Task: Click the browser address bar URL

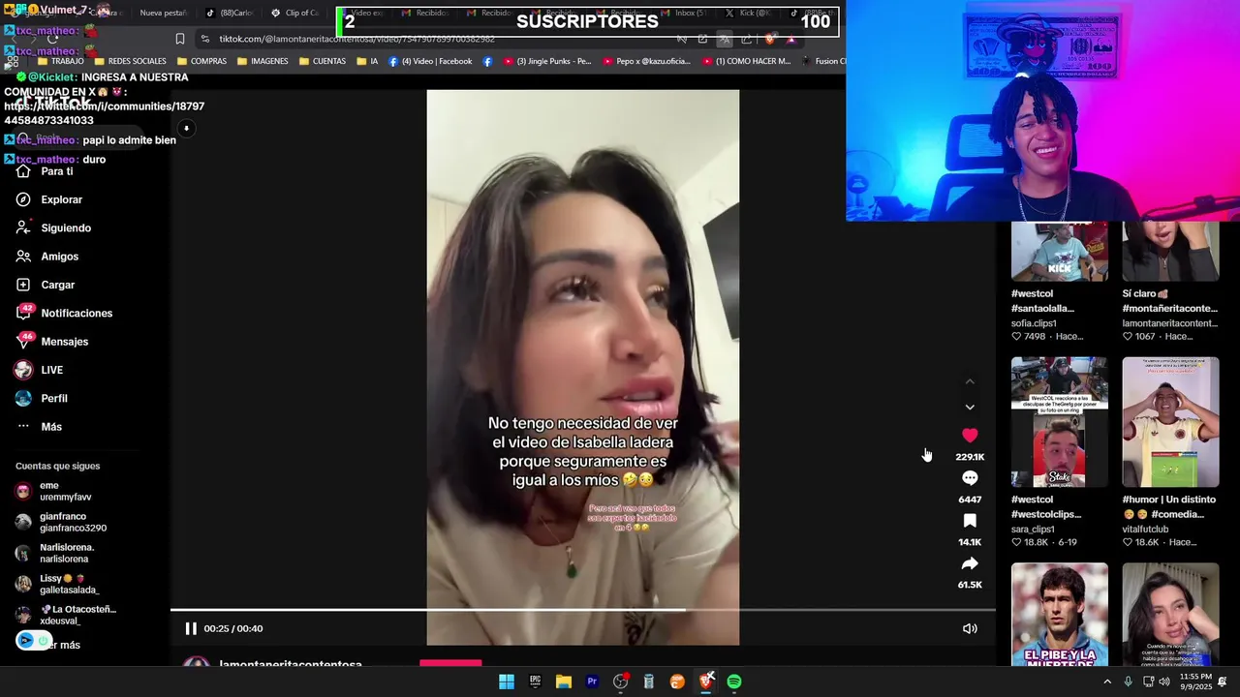Action: 356,39
